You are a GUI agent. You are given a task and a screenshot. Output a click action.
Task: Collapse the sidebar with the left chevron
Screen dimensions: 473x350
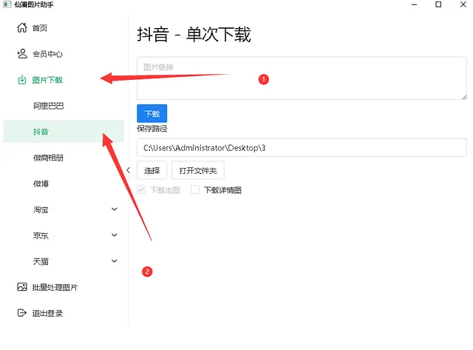[128, 170]
